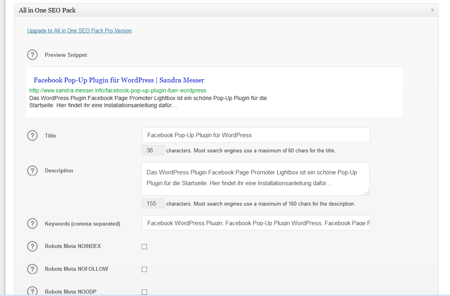Click the green preview snippet URL

point(118,90)
